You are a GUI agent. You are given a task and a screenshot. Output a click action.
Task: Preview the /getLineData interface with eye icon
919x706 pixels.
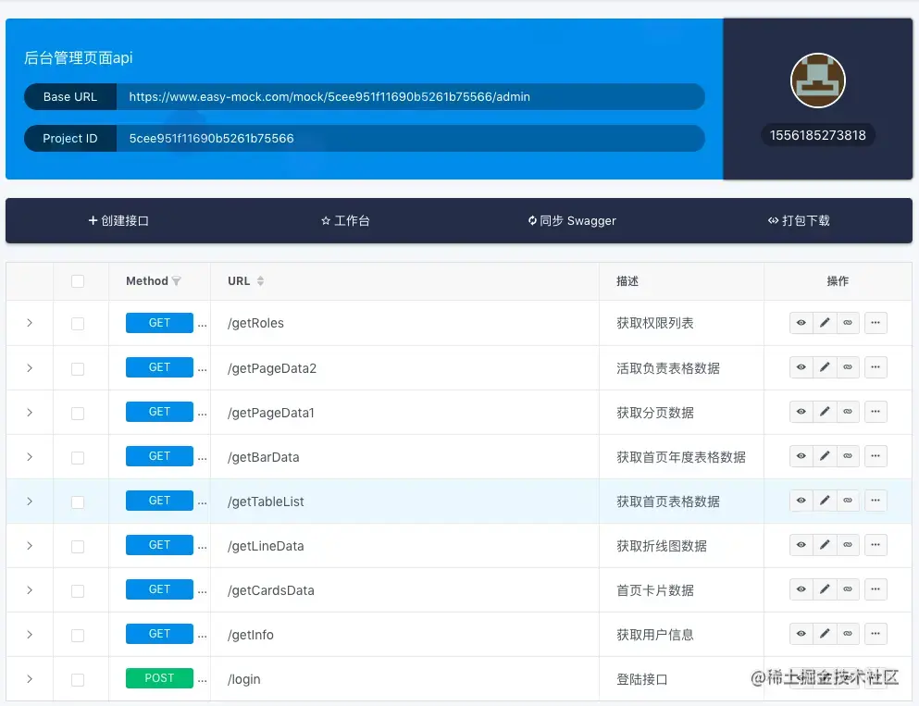[x=801, y=546]
